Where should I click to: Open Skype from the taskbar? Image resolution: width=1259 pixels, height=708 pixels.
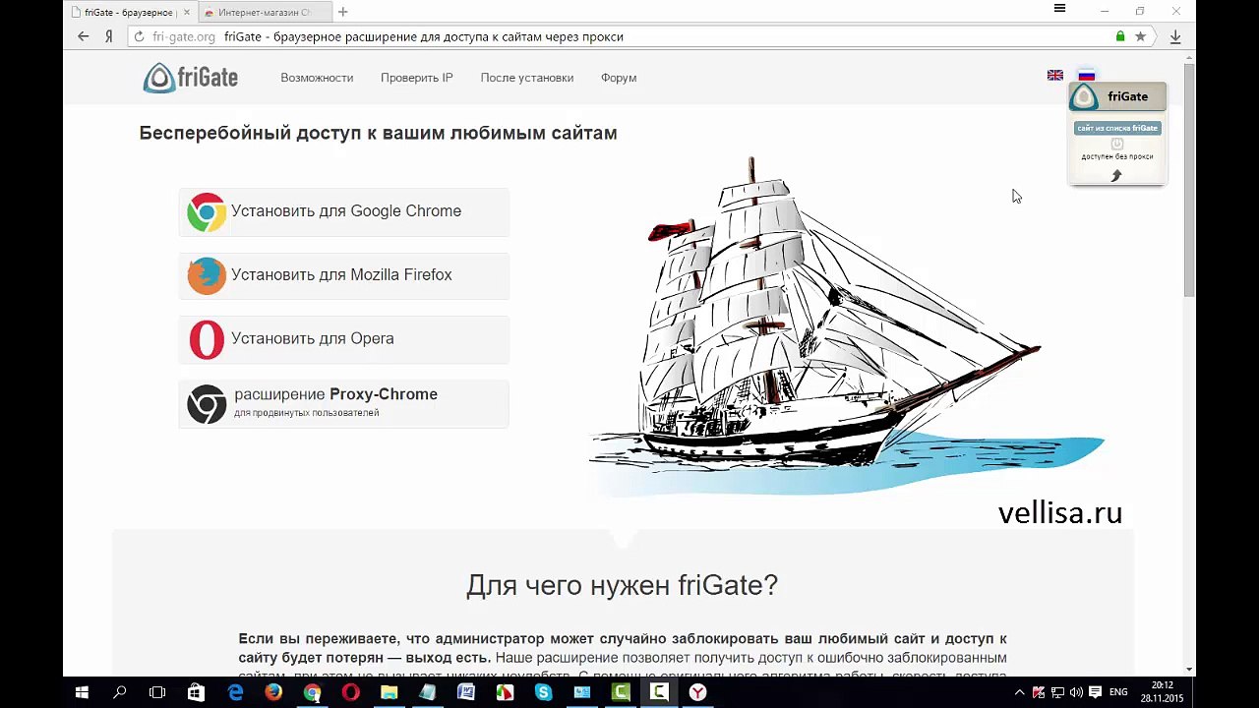tap(544, 692)
